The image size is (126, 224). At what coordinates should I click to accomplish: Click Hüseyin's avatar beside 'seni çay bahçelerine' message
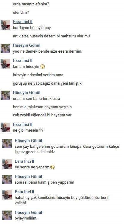(x=7, y=144)
